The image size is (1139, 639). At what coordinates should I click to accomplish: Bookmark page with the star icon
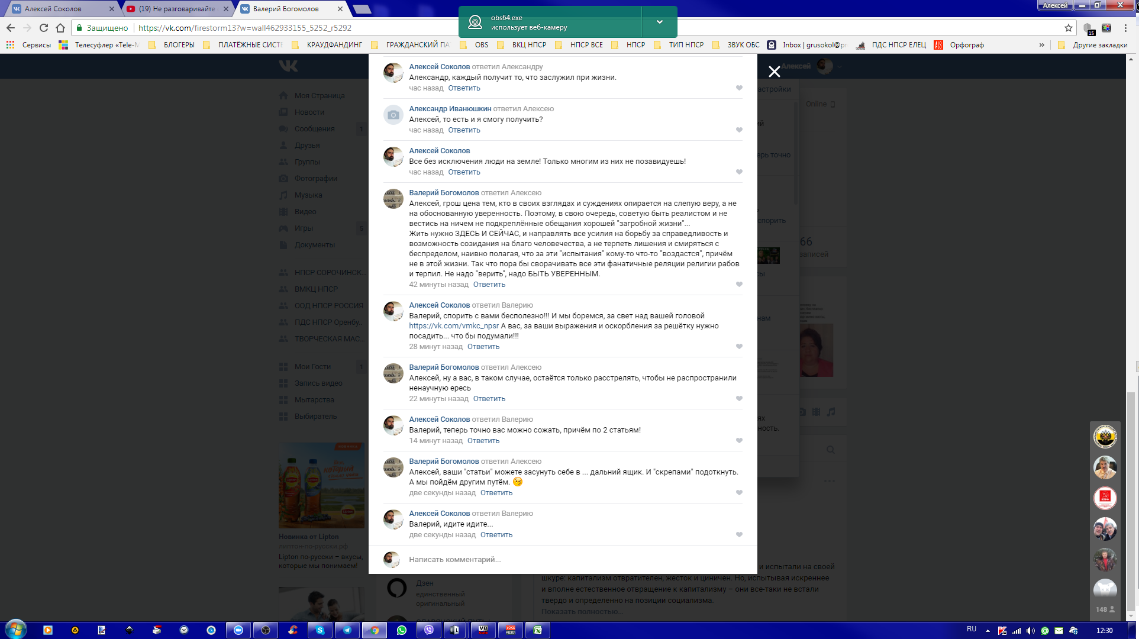click(1068, 28)
